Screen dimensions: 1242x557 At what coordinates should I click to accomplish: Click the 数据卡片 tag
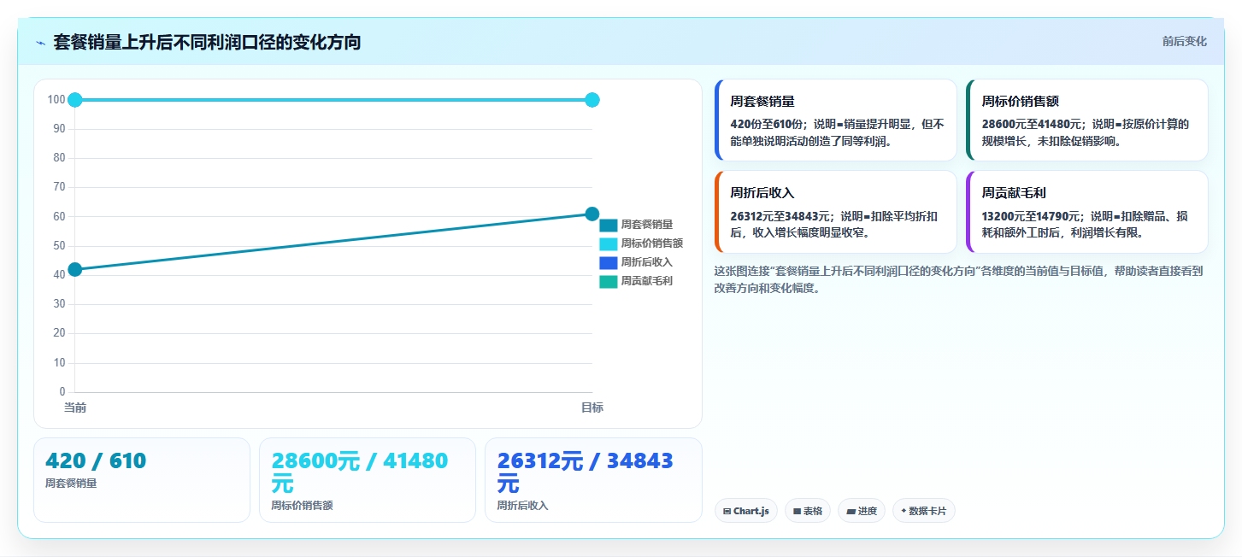pos(924,511)
